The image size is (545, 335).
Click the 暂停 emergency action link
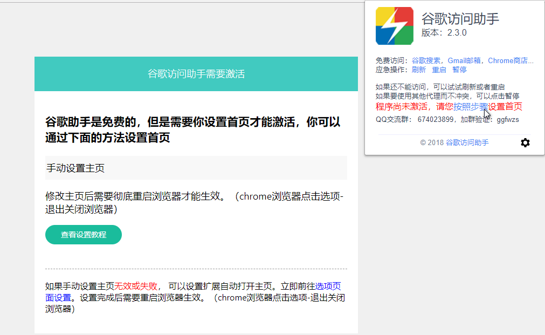pyautogui.click(x=459, y=70)
